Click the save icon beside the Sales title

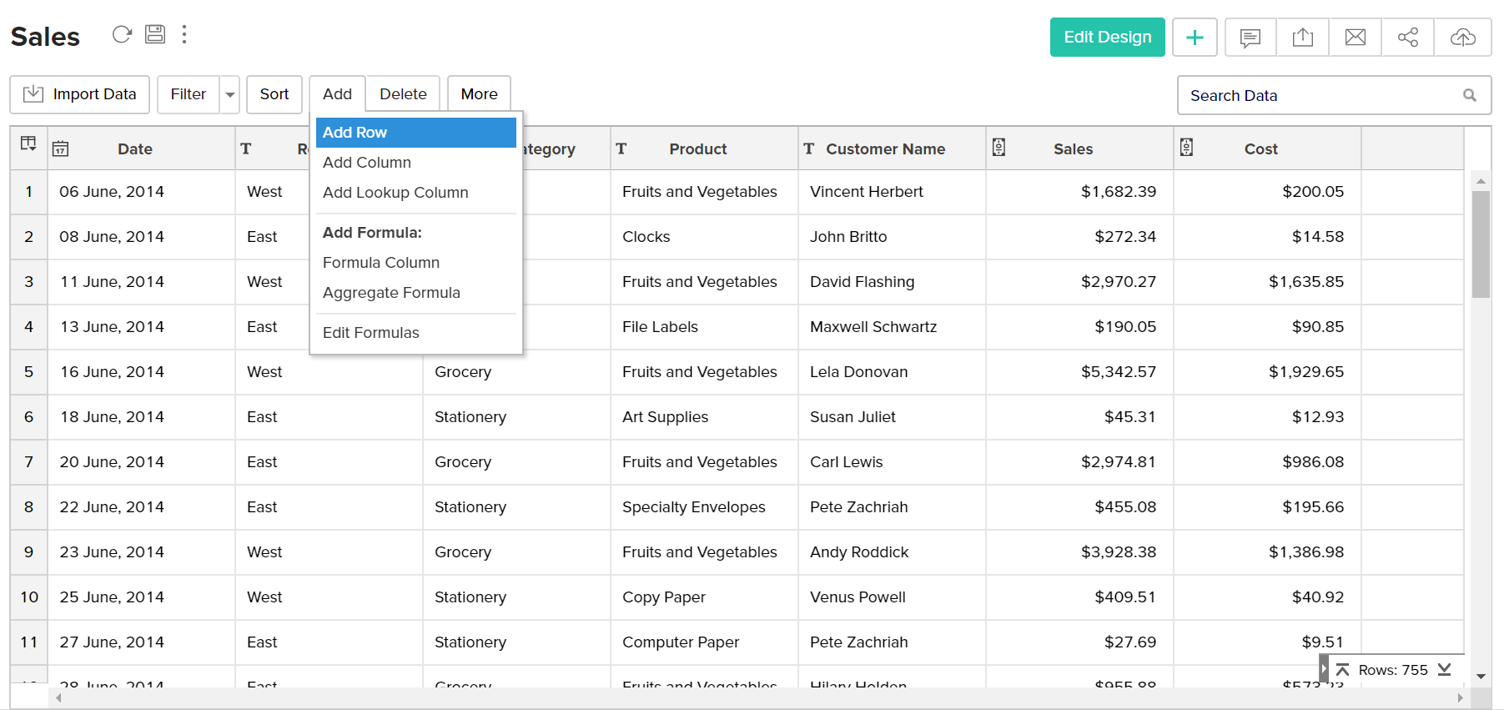(x=155, y=34)
